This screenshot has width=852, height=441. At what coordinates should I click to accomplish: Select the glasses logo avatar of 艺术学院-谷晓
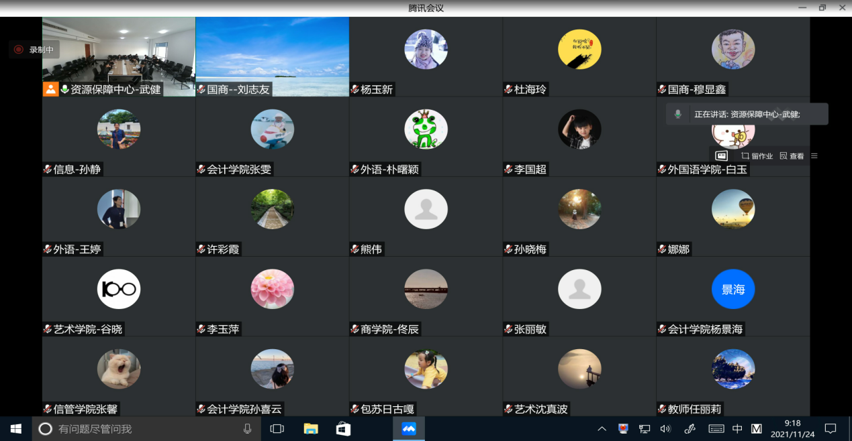(x=119, y=290)
